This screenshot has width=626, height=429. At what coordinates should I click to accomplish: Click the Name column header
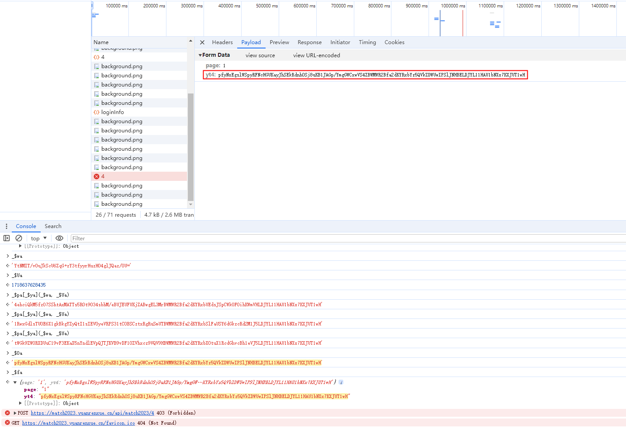(101, 42)
